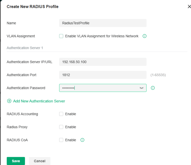Screen dimensions: 191x165
Task: Click the Enable VLAN Assignment for Wireless Network label
Action: click(x=102, y=36)
